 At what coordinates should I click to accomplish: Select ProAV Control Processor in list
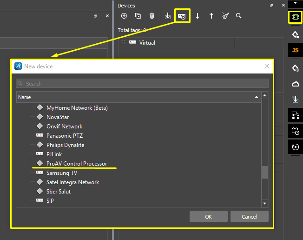click(77, 164)
